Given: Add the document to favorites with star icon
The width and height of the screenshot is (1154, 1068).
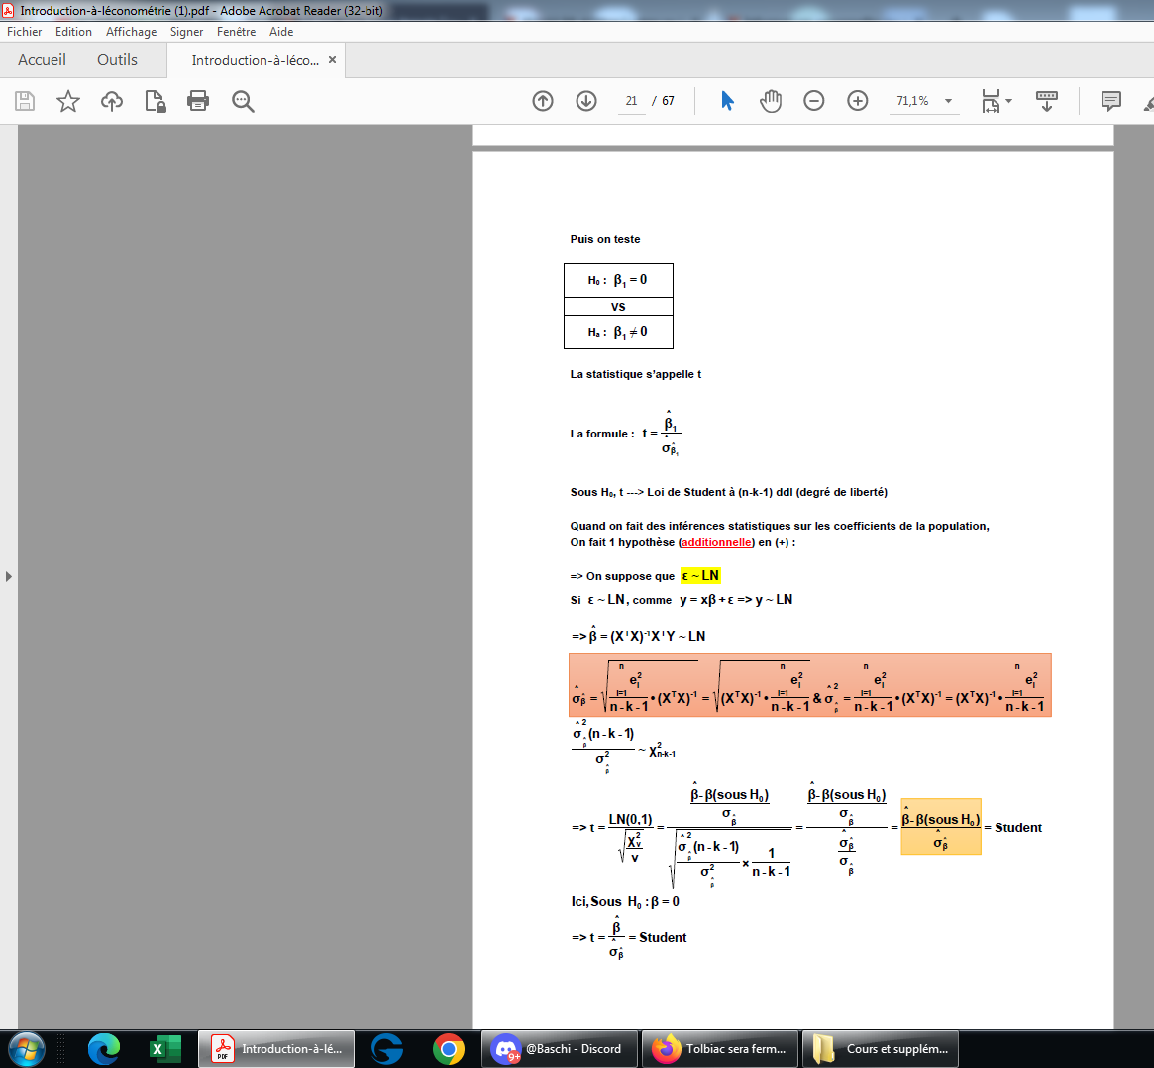Looking at the screenshot, I should pos(68,101).
